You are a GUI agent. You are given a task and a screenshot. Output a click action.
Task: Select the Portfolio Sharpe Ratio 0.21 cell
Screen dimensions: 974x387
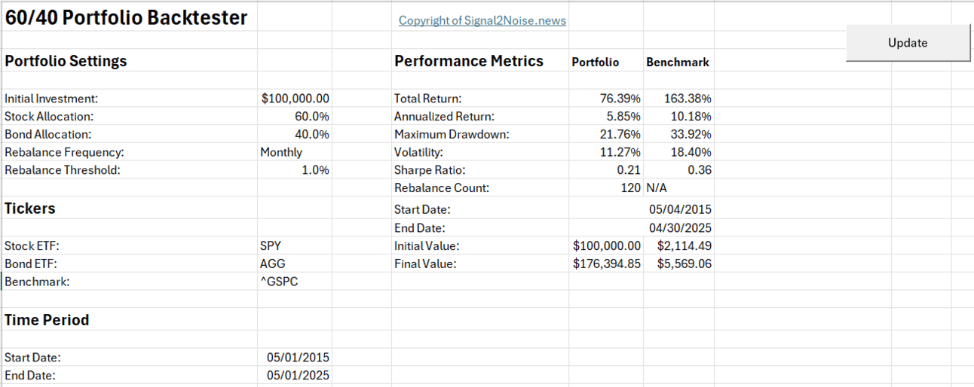pyautogui.click(x=607, y=170)
